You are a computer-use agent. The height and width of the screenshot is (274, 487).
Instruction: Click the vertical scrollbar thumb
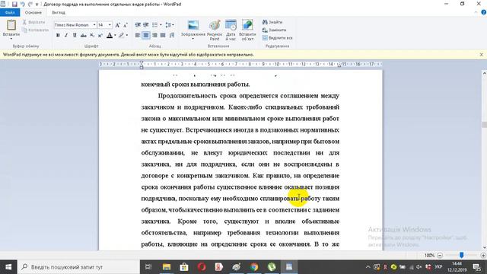tap(484, 124)
